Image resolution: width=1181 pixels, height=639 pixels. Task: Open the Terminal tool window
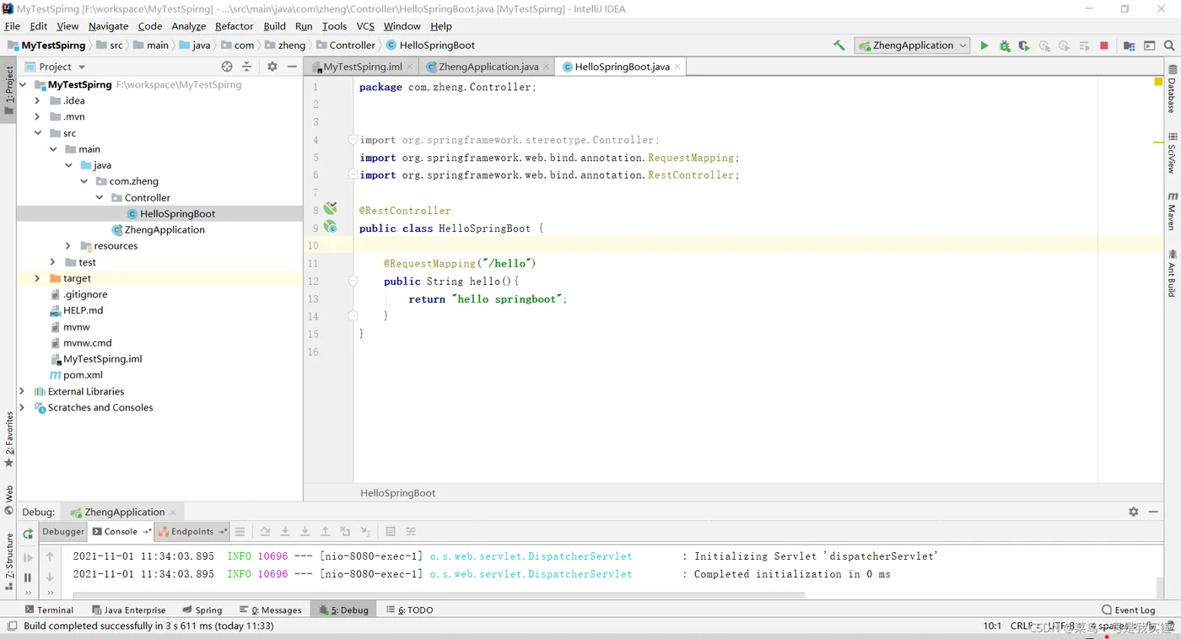(49, 609)
